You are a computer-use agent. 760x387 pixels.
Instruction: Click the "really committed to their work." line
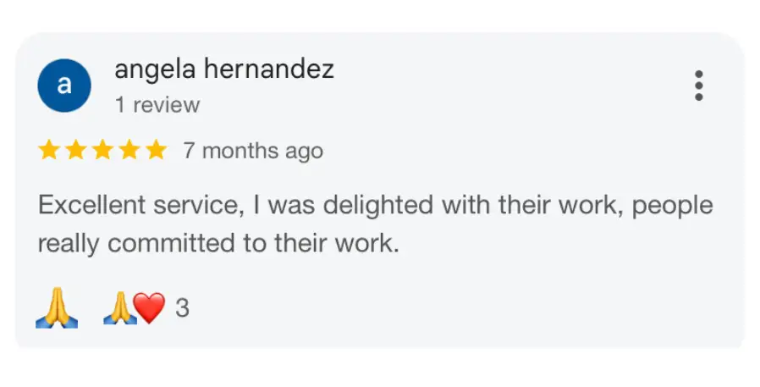pos(218,243)
